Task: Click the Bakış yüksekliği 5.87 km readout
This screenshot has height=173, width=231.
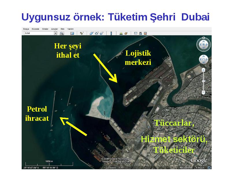Action: pyautogui.click(x=192, y=168)
